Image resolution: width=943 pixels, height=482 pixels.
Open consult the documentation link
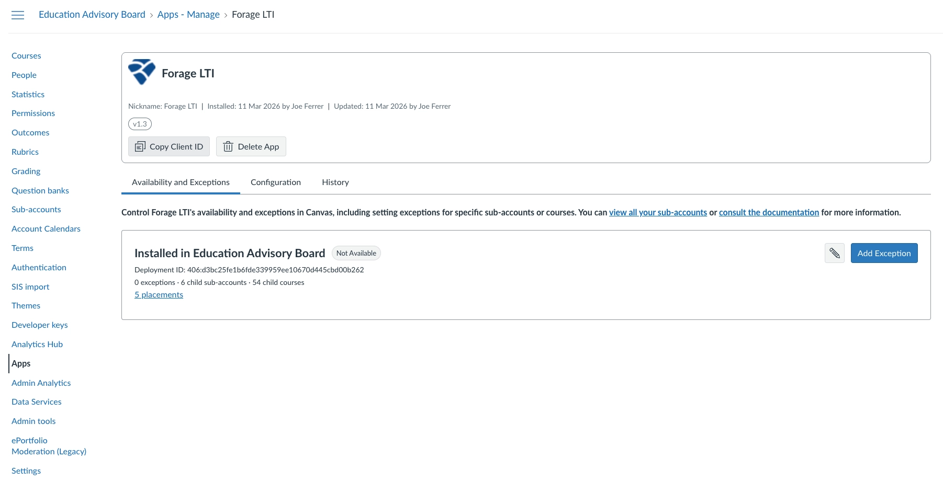769,212
